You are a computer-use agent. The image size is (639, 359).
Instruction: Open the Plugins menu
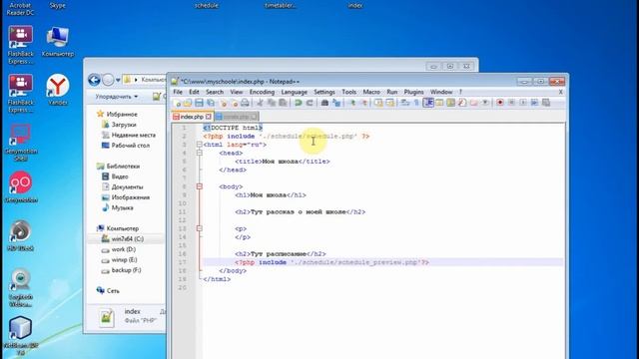pos(413,92)
